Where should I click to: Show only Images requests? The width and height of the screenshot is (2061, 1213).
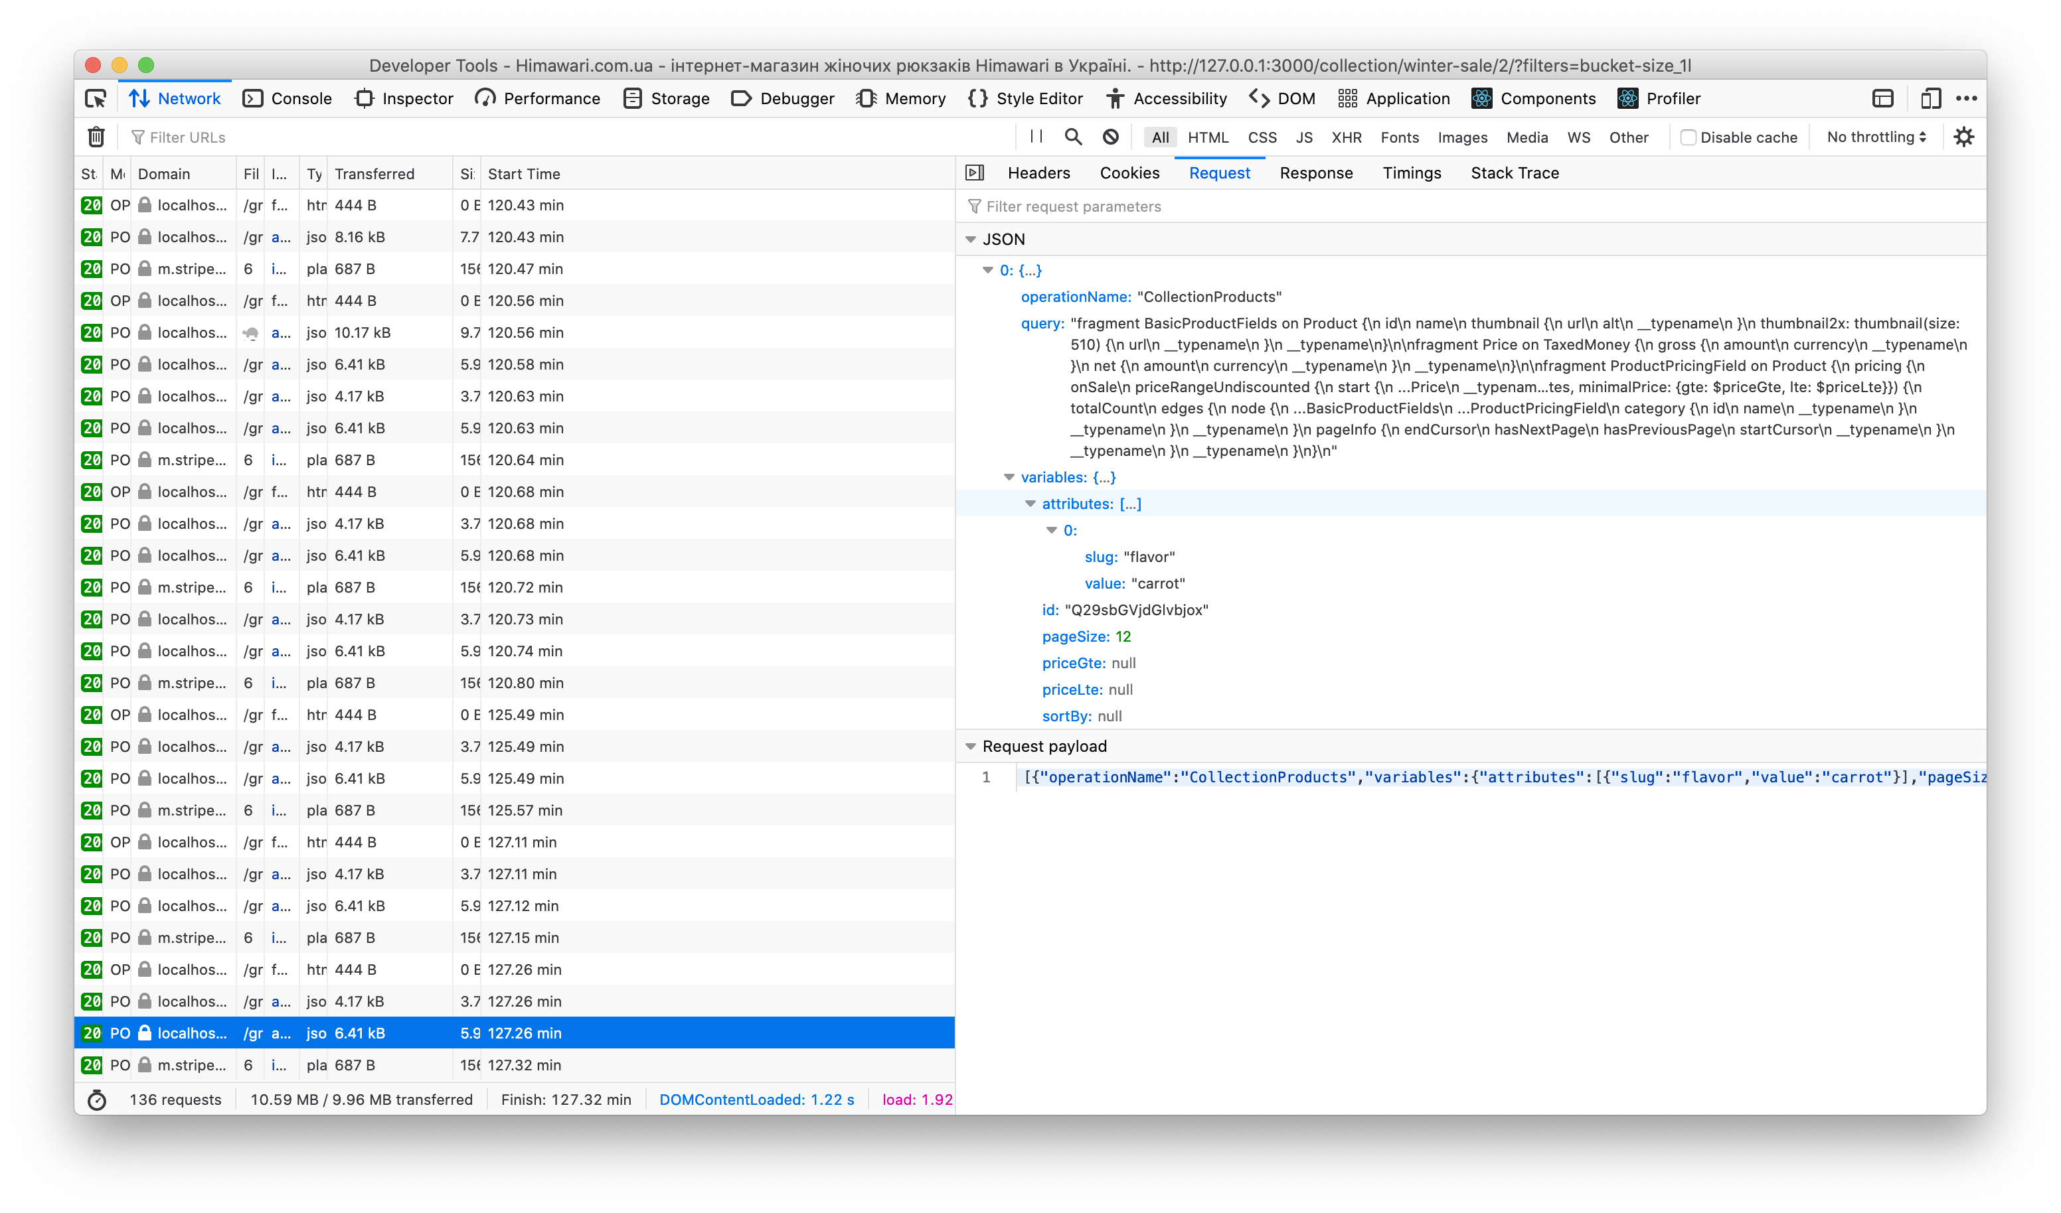click(1462, 137)
